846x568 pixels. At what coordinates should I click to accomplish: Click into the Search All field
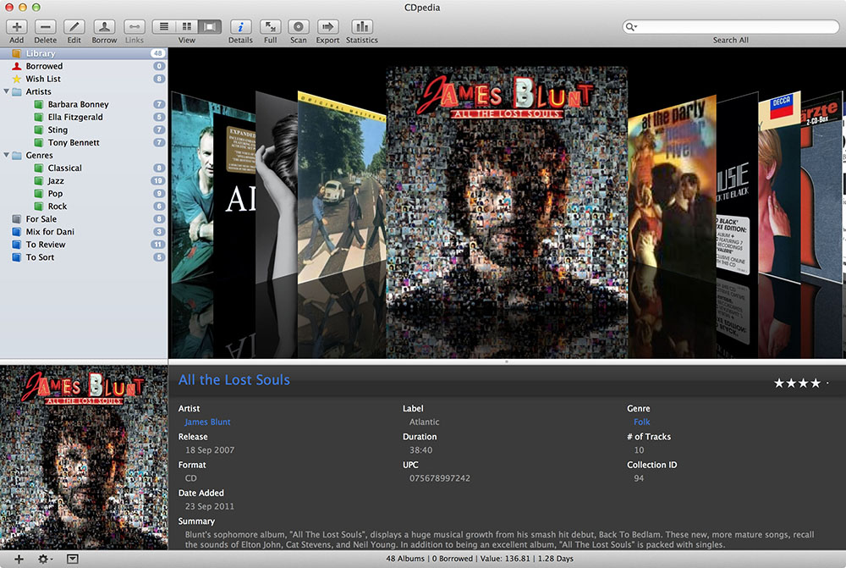pos(731,26)
